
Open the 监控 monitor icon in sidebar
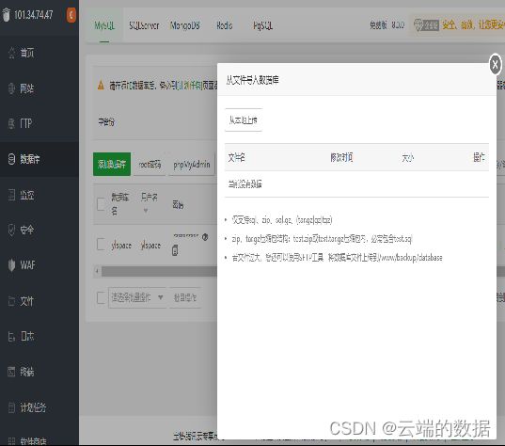coord(11,195)
